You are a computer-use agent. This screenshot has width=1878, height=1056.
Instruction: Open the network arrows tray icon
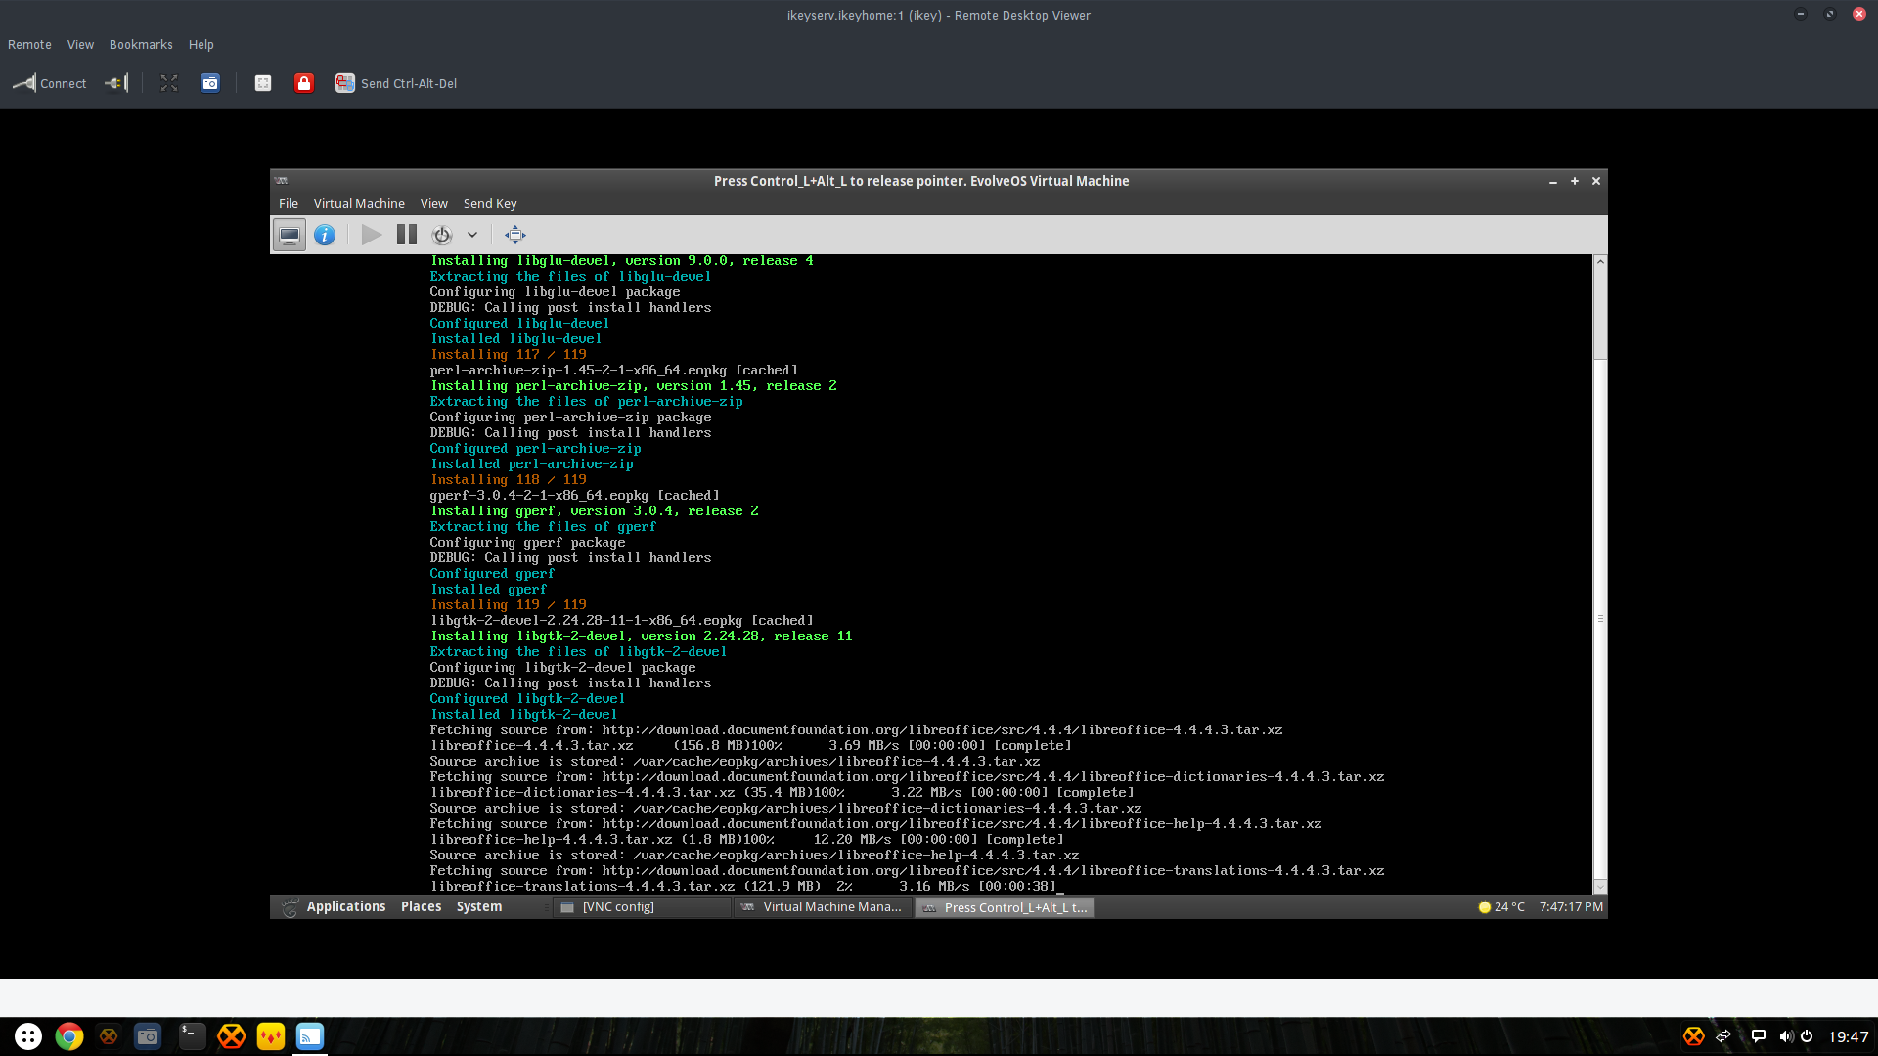click(x=1724, y=1036)
